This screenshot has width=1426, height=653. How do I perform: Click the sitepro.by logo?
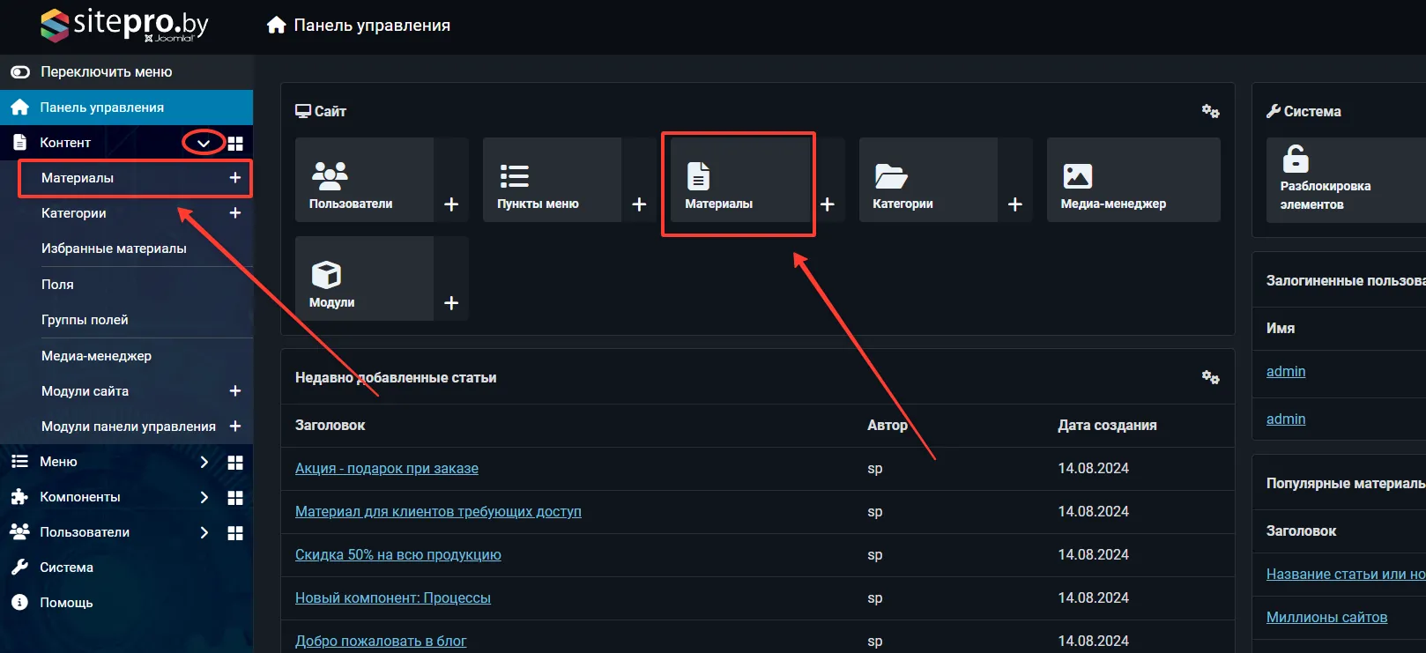click(124, 25)
